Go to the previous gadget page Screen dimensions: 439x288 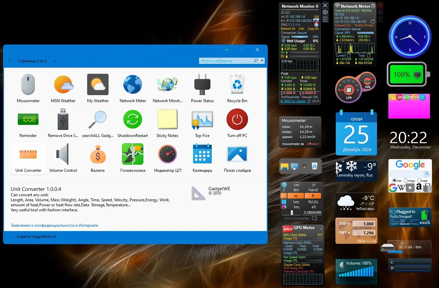(x=9, y=61)
